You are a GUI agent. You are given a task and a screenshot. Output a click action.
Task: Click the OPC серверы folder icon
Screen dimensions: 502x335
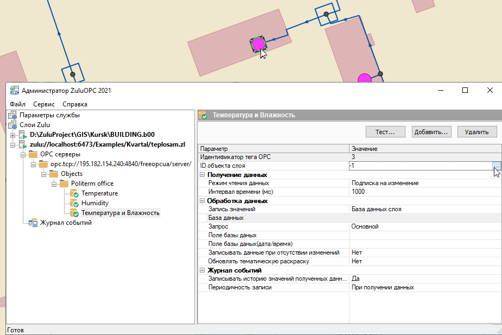(33, 154)
